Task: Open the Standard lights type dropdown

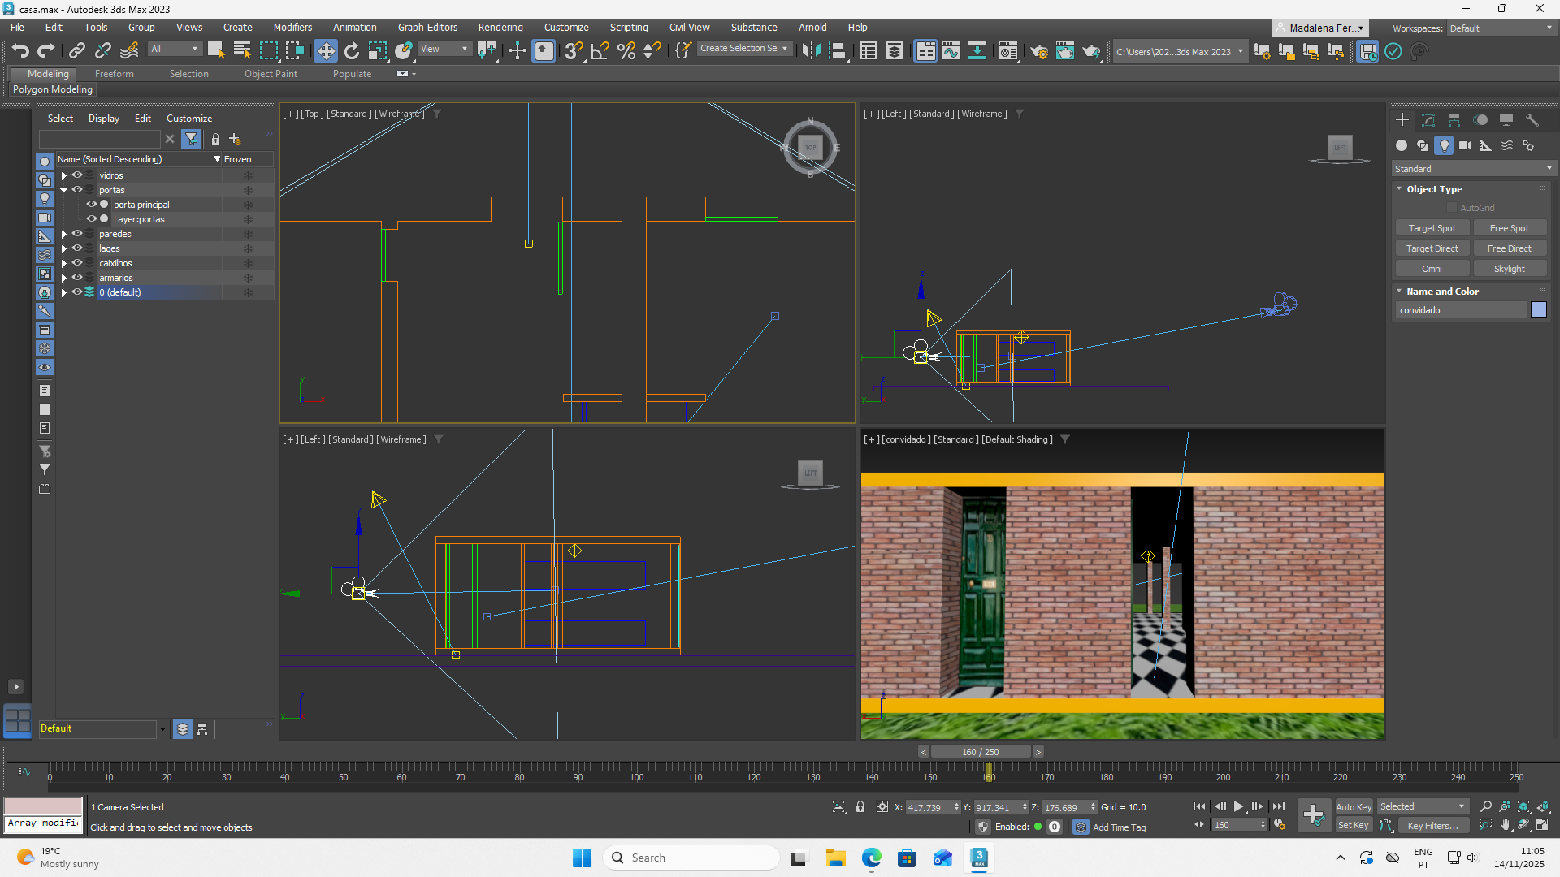Action: (1472, 168)
